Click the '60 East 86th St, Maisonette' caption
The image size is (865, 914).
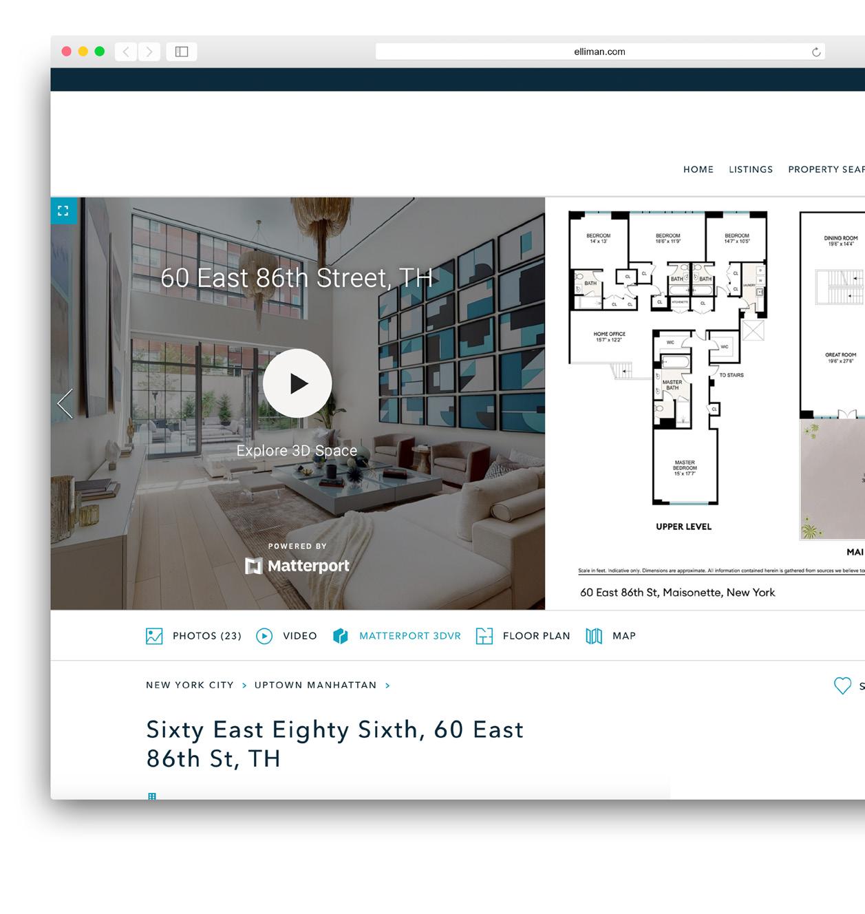pos(677,593)
